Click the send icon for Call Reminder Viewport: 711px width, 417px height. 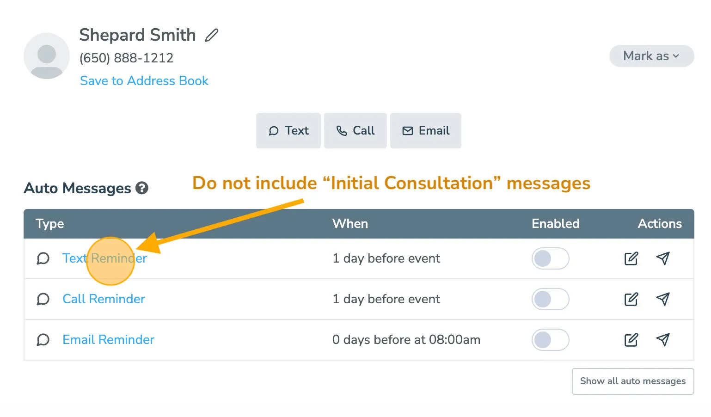[x=663, y=299]
